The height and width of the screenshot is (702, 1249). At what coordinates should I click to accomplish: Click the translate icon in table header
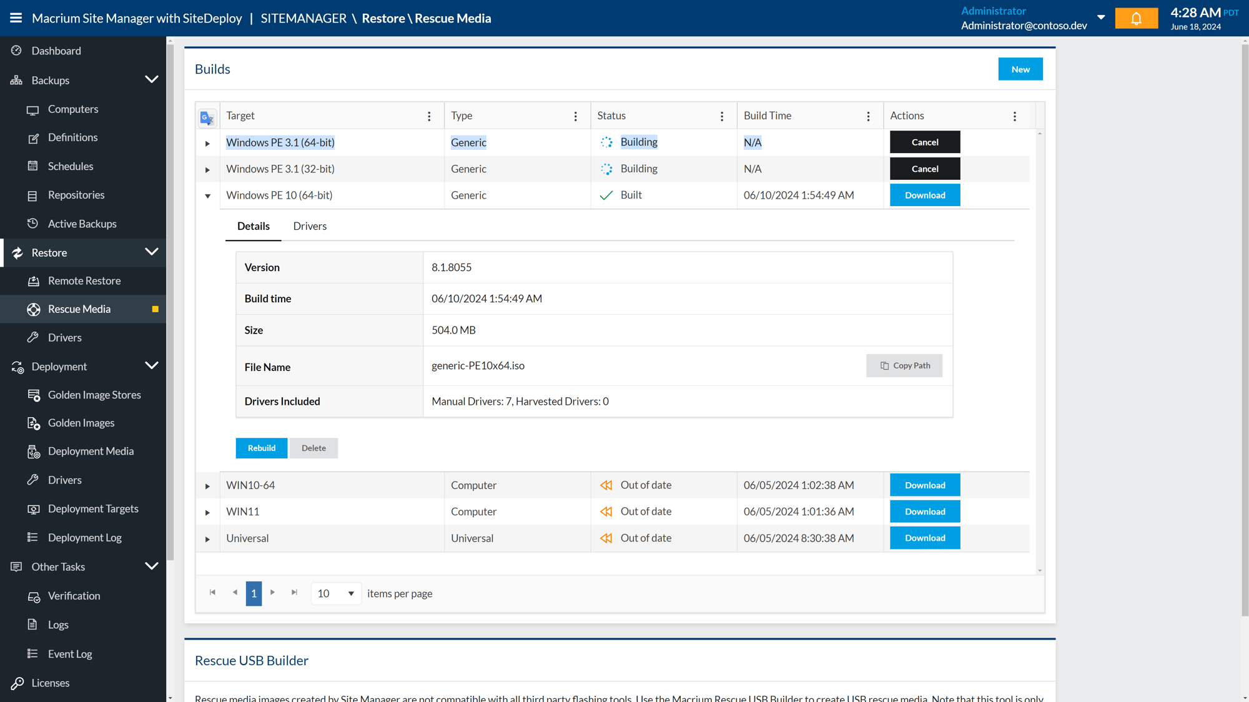tap(207, 117)
